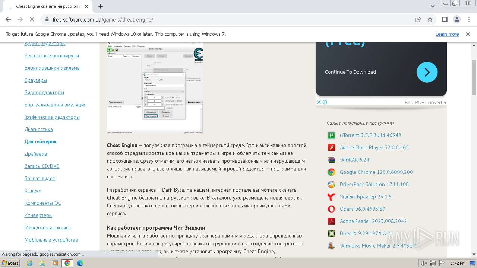
Task: Open the site information lock icon
Action: point(47,20)
